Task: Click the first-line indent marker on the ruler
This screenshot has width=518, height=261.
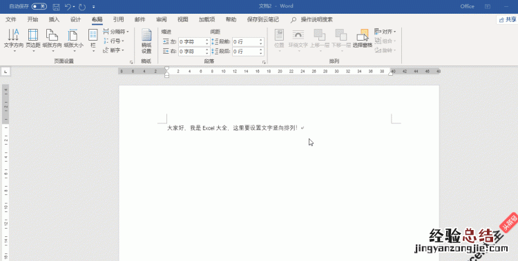Action: coord(167,69)
